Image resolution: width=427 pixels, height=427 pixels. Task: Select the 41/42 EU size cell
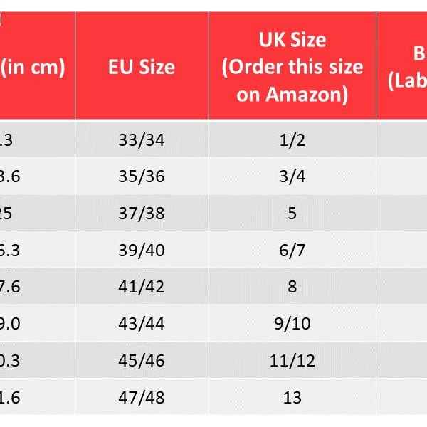pos(142,287)
